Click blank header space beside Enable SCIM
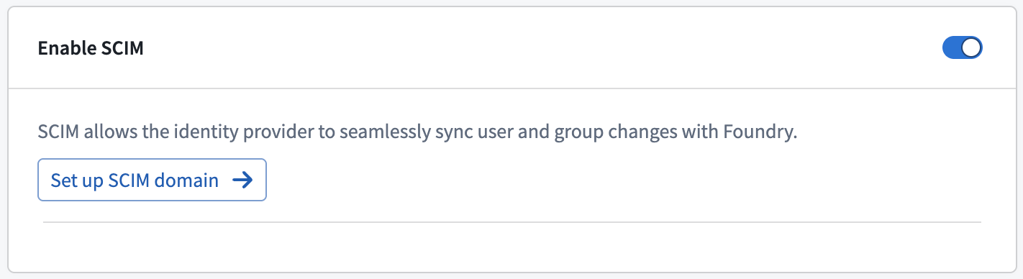Image resolution: width=1023 pixels, height=279 pixels. click(540, 48)
